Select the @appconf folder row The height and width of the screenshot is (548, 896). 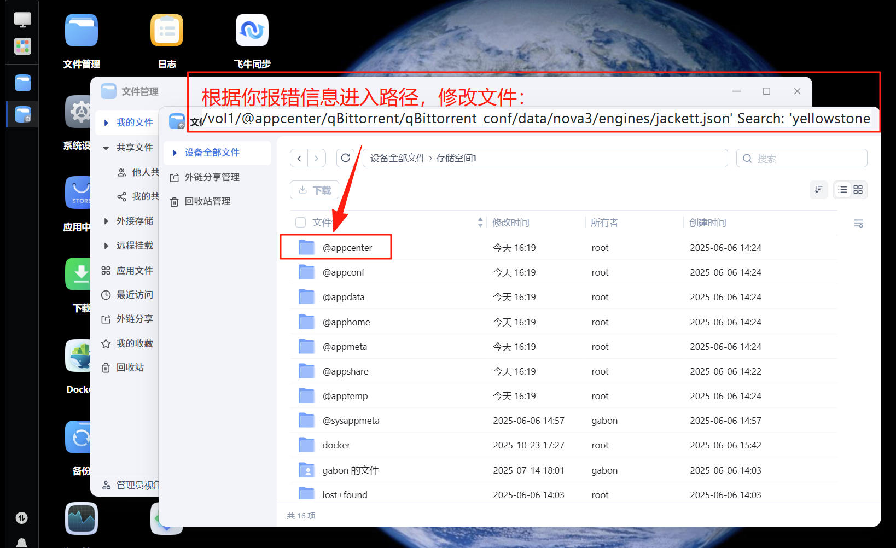[564, 272]
